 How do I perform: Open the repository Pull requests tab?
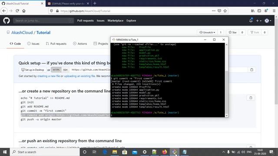[56, 43]
